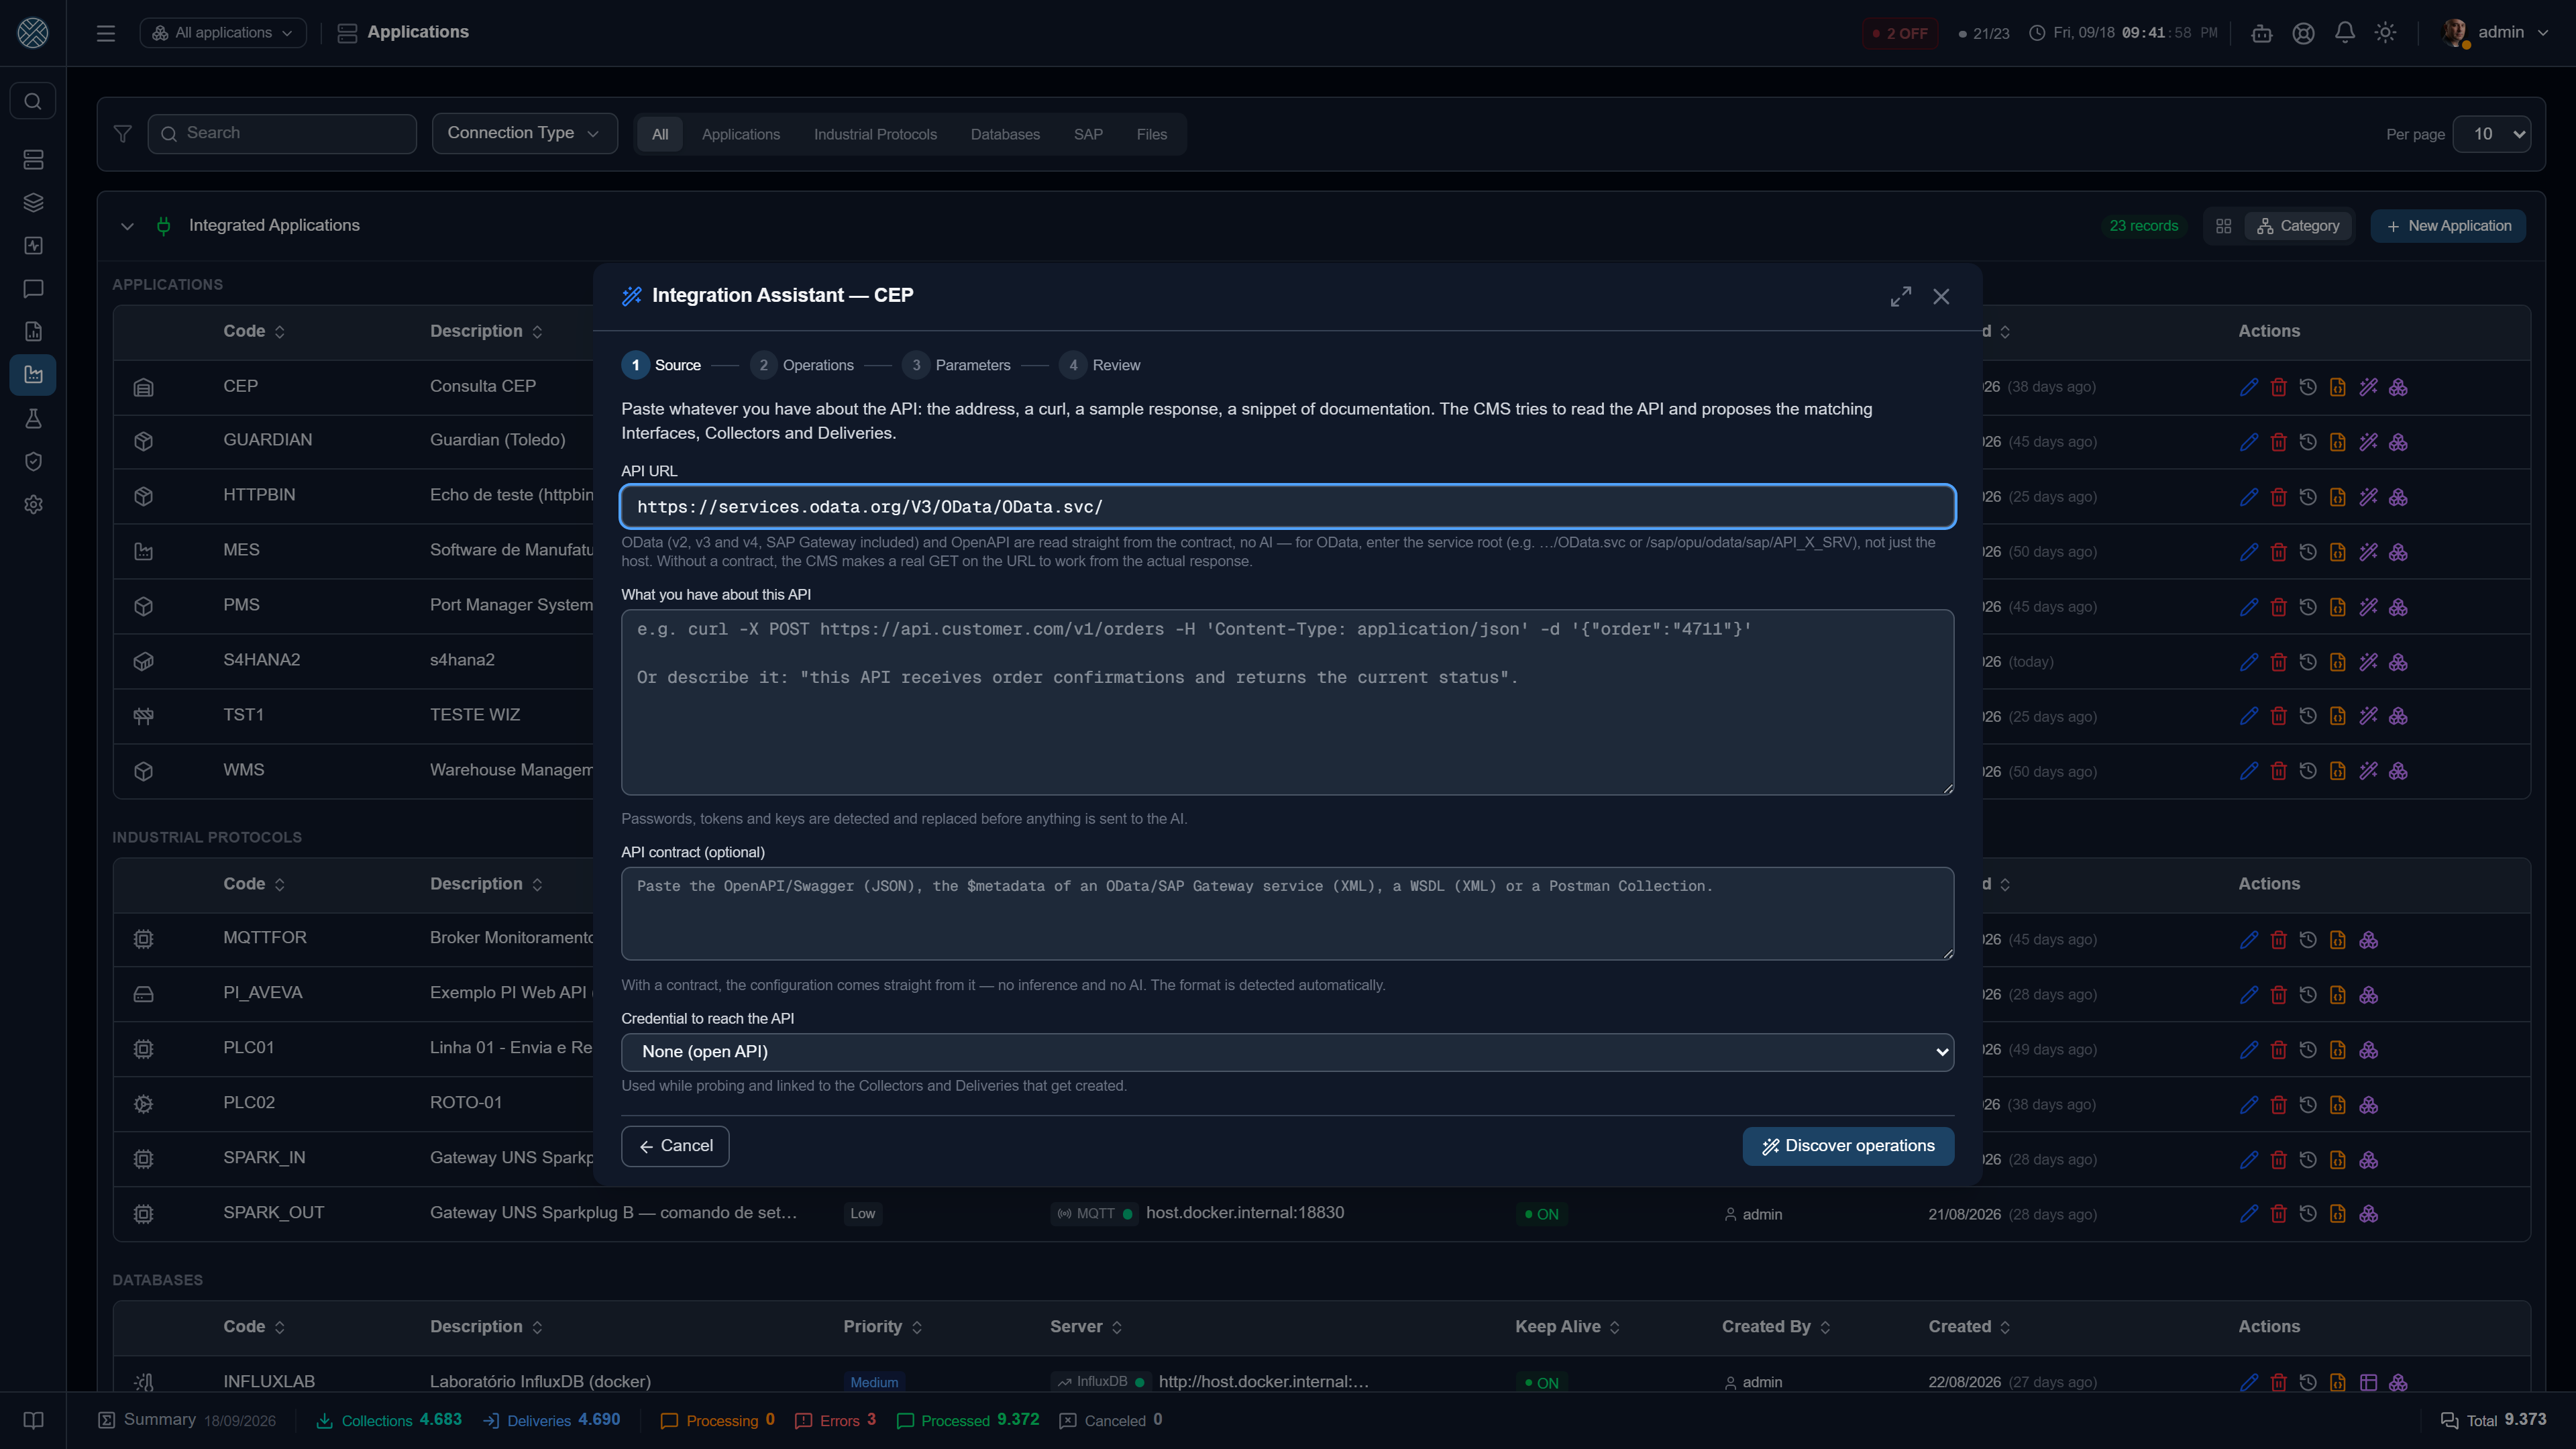This screenshot has height=1449, width=2576.
Task: Close the Integration Assistant dialog
Action: pos(1941,296)
